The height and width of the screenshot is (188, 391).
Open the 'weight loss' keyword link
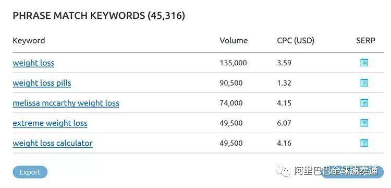pyautogui.click(x=33, y=63)
